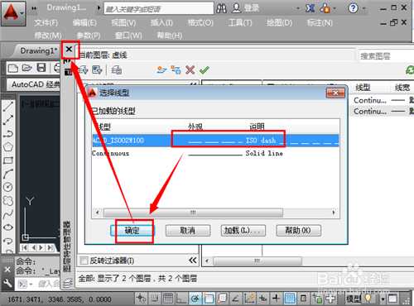Click the linetype list horizontal scrollbar thumb

[x=193, y=213]
